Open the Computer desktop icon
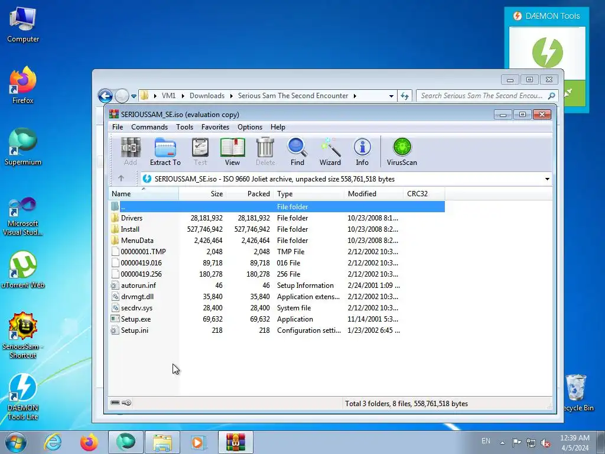 23,25
